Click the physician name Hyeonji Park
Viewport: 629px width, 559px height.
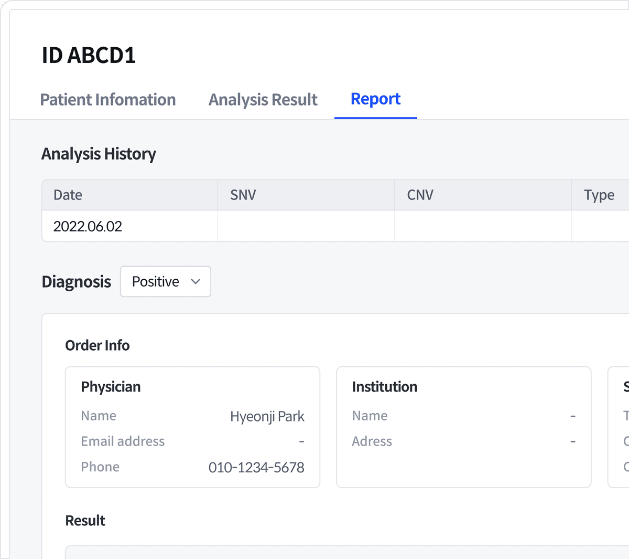267,416
